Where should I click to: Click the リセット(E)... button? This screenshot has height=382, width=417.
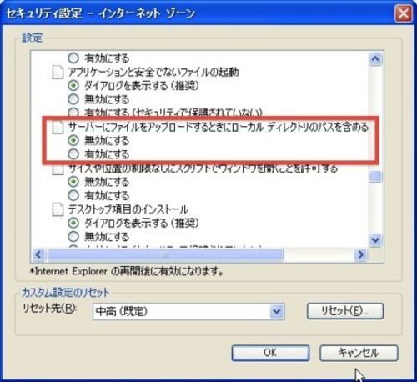pyautogui.click(x=345, y=311)
